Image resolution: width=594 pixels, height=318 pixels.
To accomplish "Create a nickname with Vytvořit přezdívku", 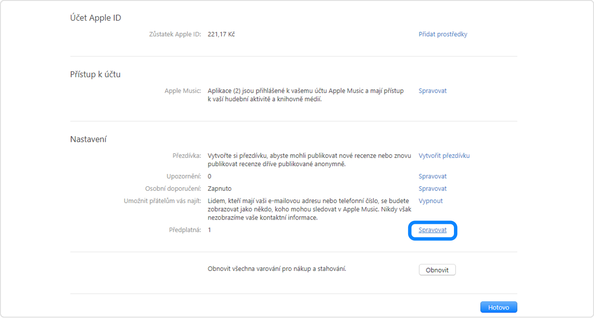I will coord(444,156).
